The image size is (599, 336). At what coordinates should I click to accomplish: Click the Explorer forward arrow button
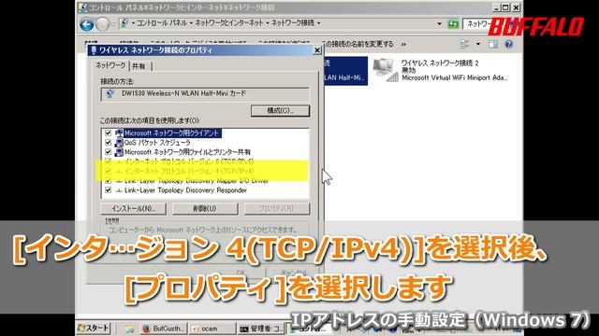pyautogui.click(x=102, y=25)
